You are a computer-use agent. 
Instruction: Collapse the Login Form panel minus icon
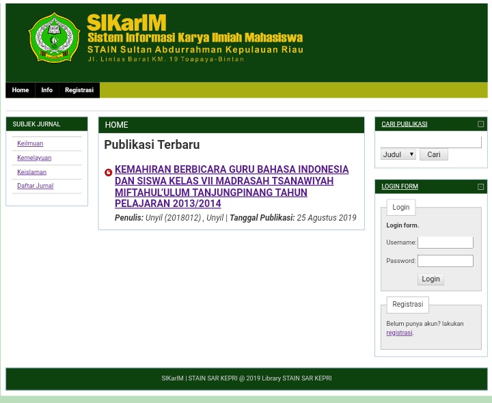480,186
